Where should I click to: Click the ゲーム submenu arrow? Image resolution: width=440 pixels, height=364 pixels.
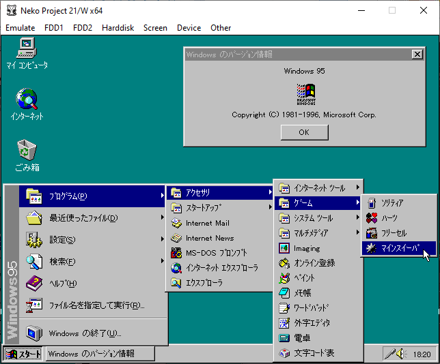tap(358, 202)
